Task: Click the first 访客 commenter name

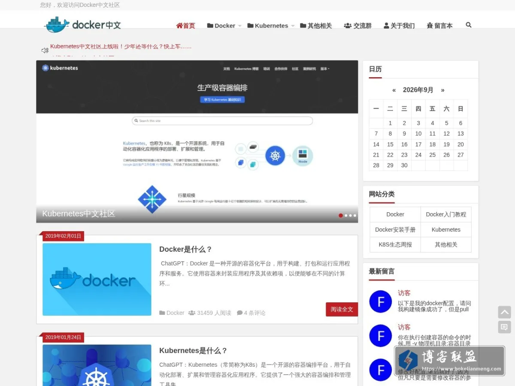Action: pyautogui.click(x=404, y=293)
